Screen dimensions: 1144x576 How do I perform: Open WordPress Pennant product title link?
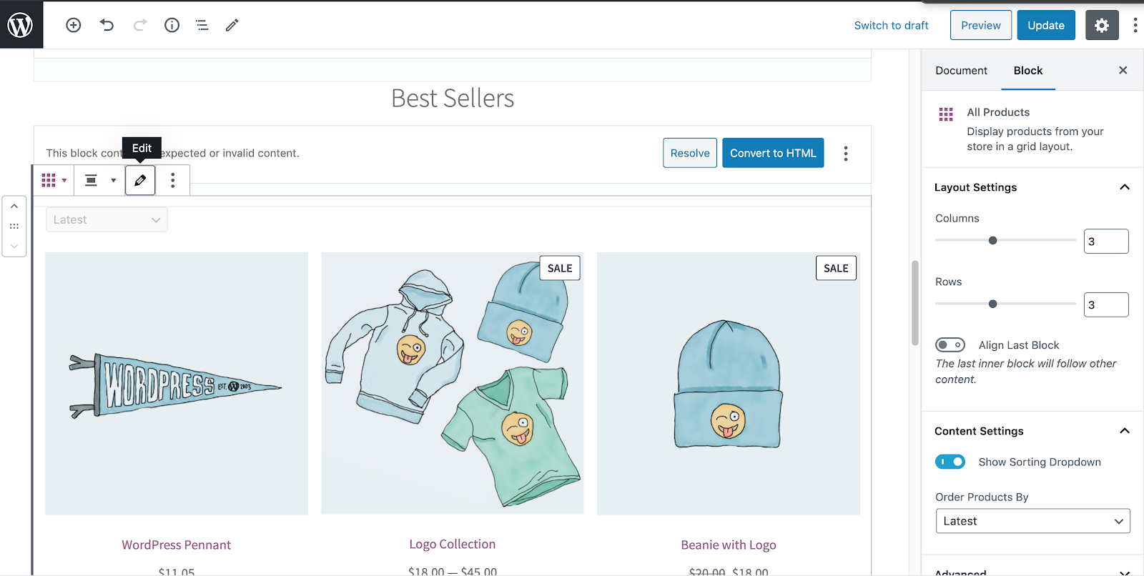177,545
